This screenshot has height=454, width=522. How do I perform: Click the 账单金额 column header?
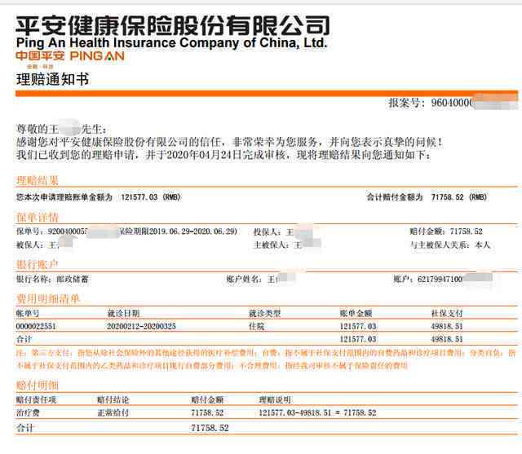[356, 313]
